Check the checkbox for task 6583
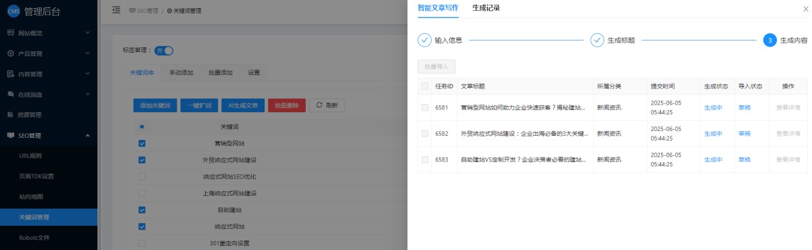Screen dimensions: 812x250 (425, 159)
